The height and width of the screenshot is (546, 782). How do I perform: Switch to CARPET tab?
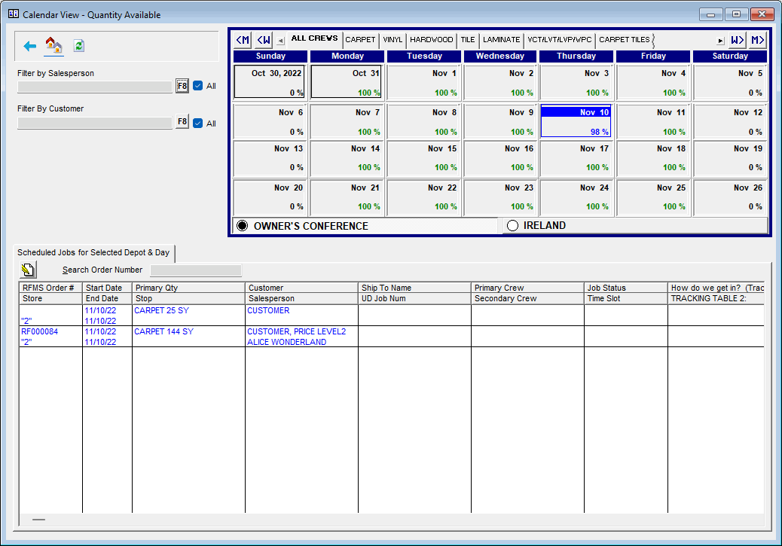pos(360,40)
